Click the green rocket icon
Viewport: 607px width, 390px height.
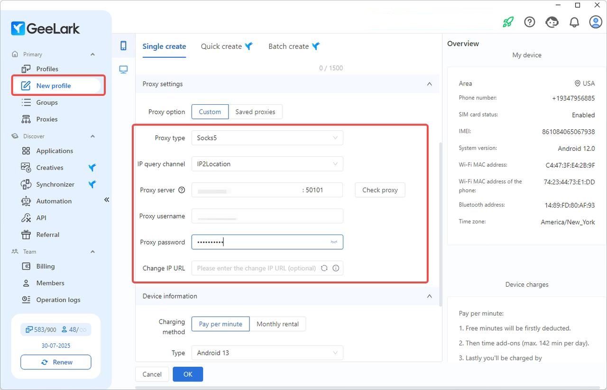(508, 22)
